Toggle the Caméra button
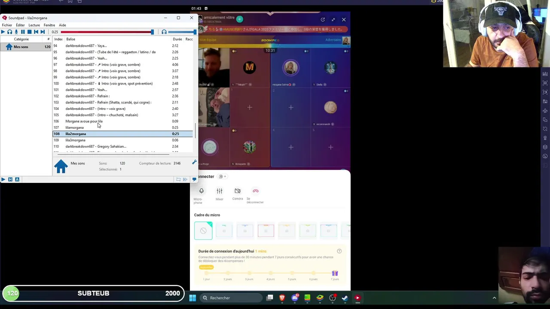Image resolution: width=550 pixels, height=309 pixels. tap(238, 191)
